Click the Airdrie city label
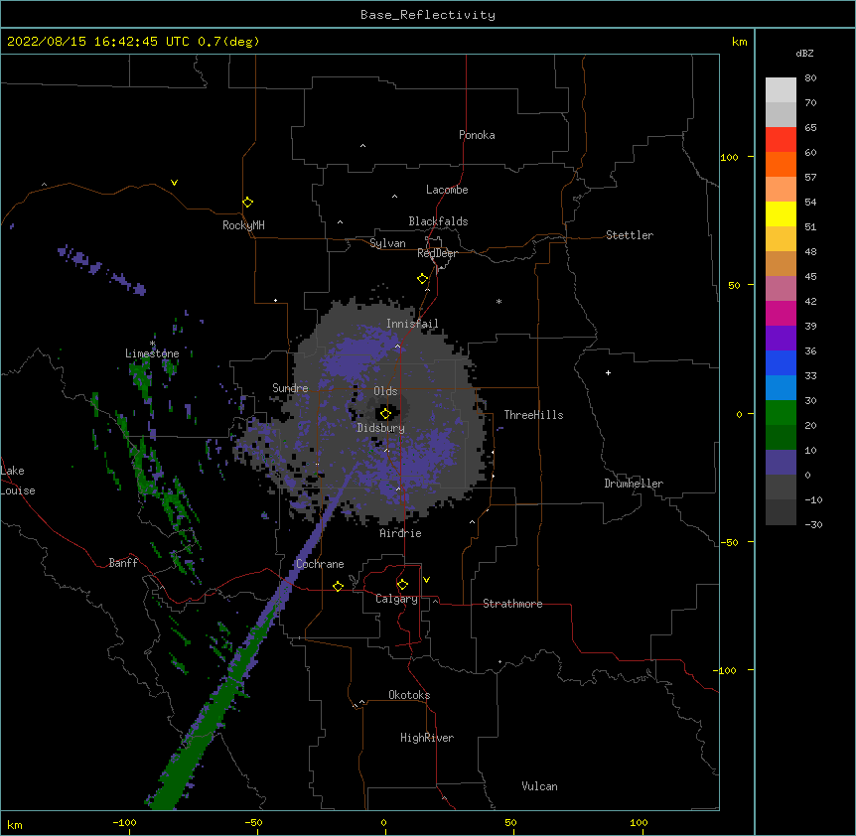Image resolution: width=856 pixels, height=836 pixels. [400, 533]
